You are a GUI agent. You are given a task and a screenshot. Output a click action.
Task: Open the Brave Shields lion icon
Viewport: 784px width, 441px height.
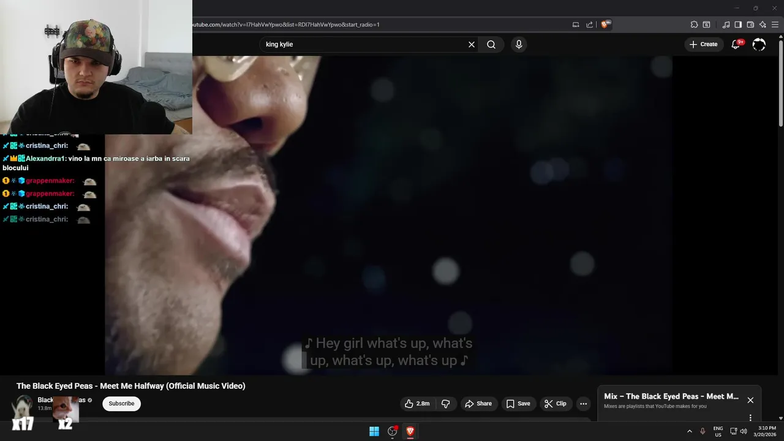pos(605,24)
